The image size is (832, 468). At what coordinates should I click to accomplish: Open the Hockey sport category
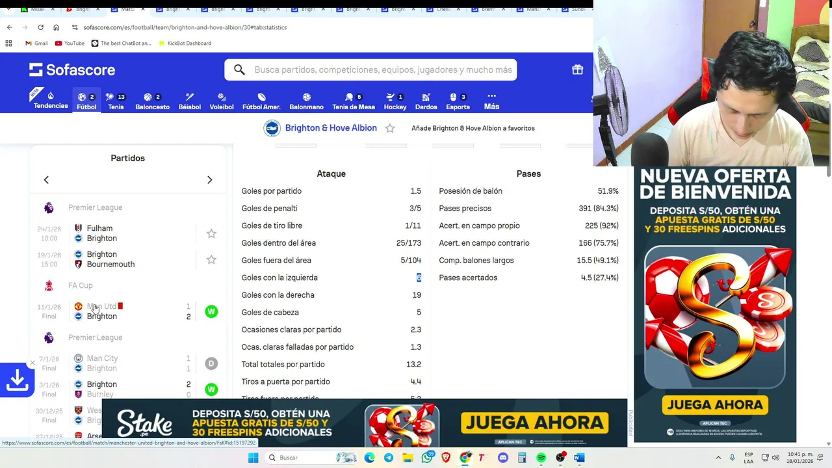[395, 101]
